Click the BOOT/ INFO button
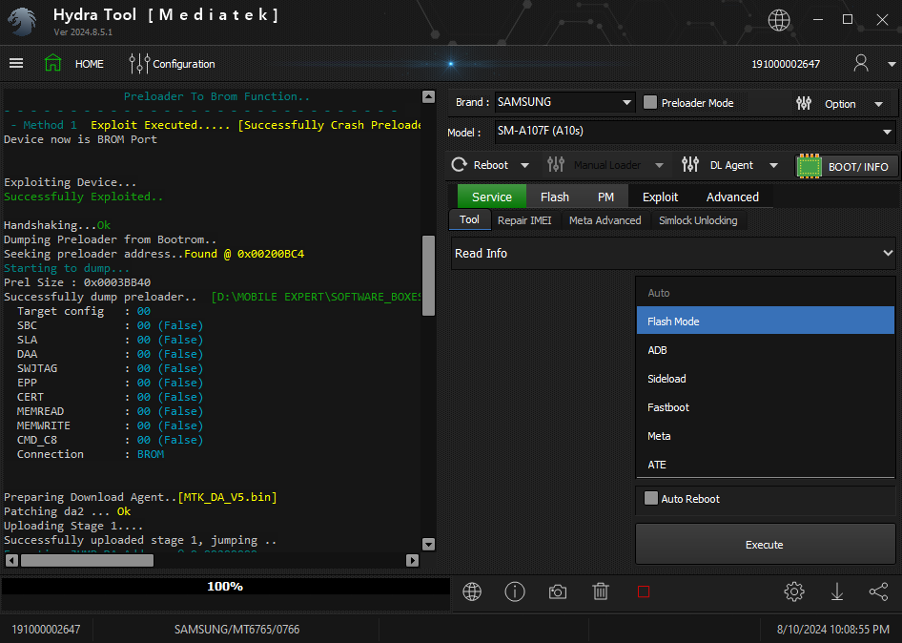 click(x=846, y=166)
